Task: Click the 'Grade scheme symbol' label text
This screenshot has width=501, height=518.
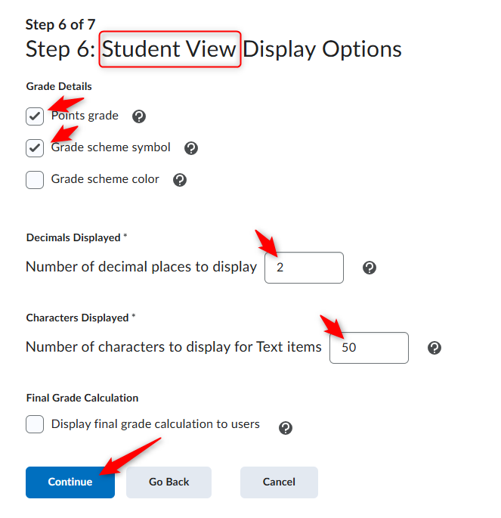Action: coord(110,147)
